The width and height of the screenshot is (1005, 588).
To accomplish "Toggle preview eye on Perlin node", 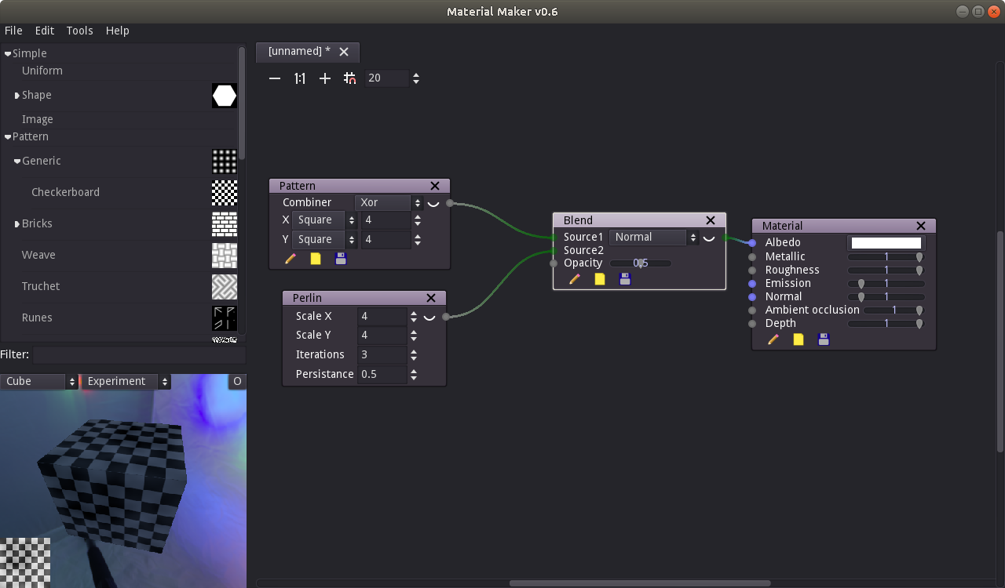I will 429,317.
